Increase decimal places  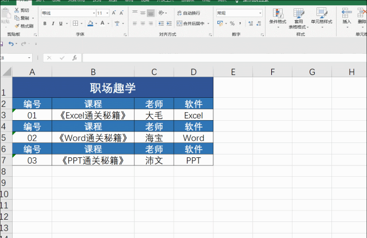(251, 23)
